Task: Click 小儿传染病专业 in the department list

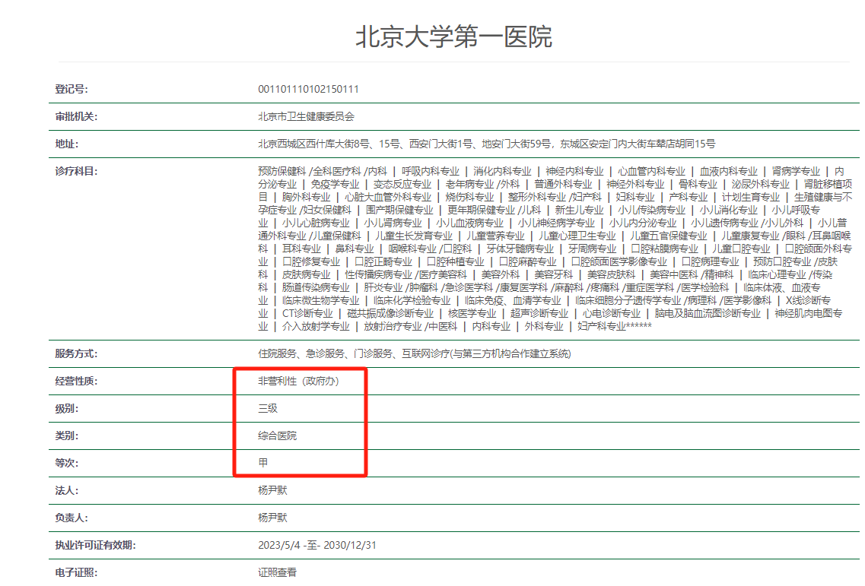Action: click(x=651, y=210)
